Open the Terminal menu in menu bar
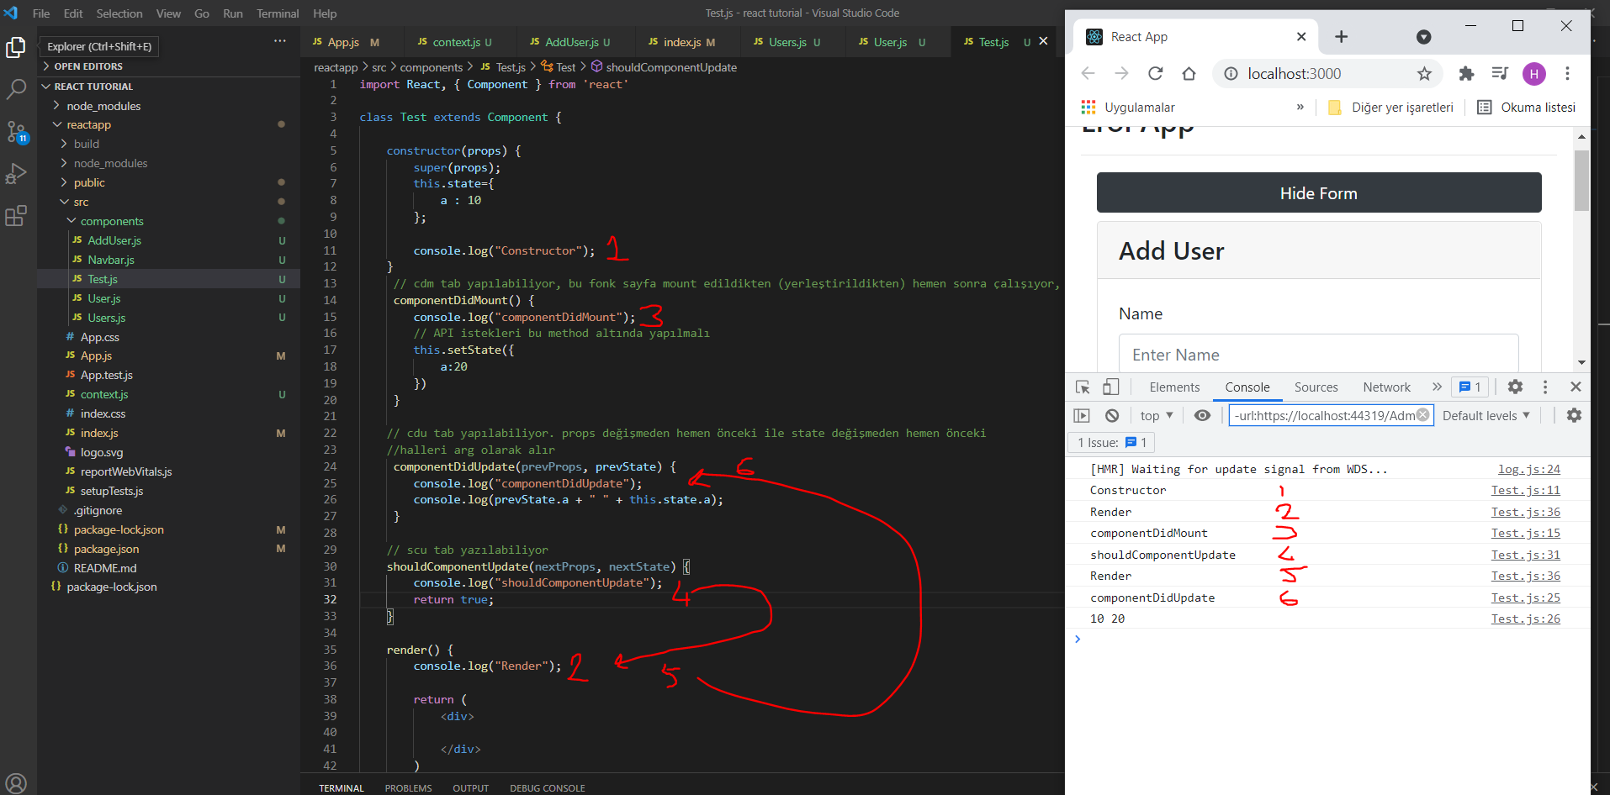 tap(278, 13)
